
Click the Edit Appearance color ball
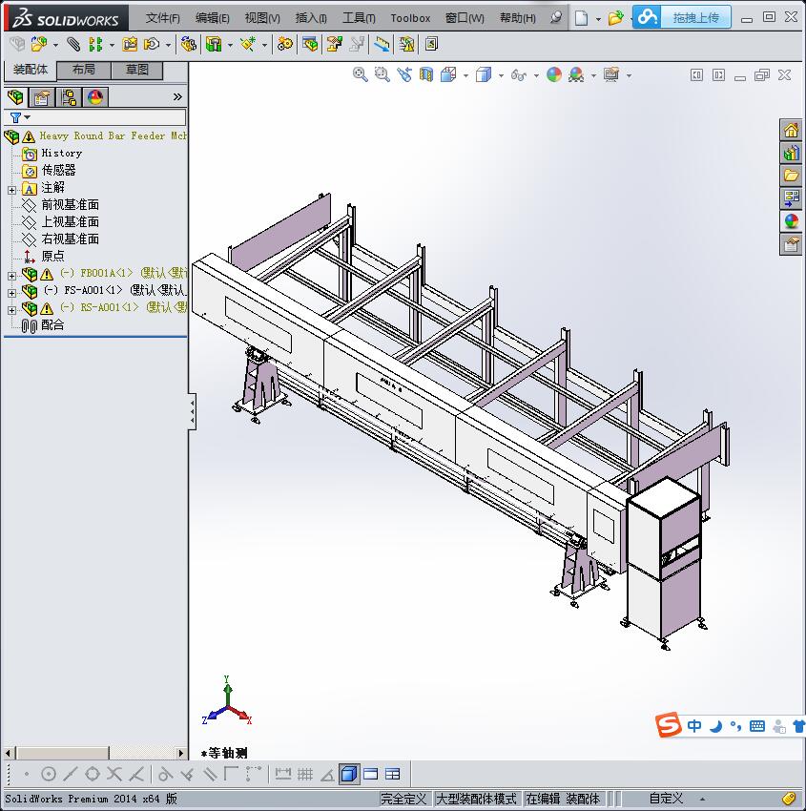tap(553, 75)
